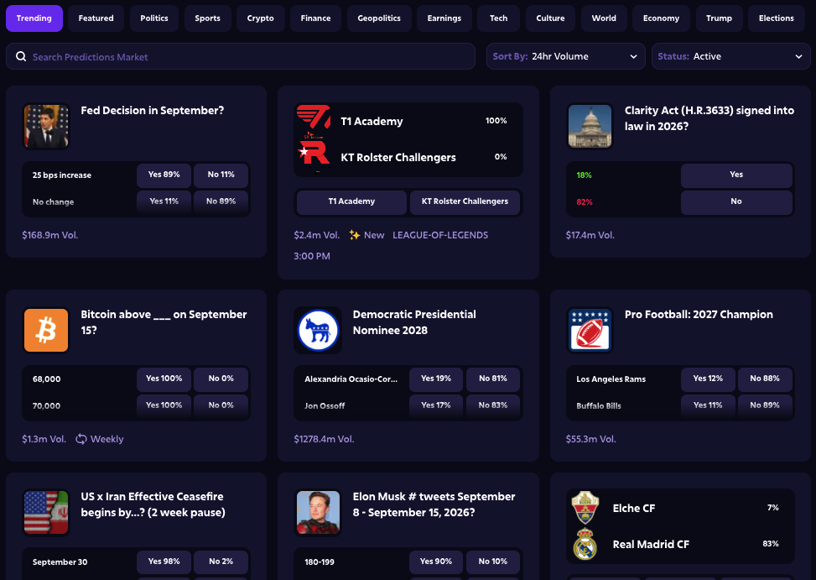Pick the T1 Academy bet button

(x=351, y=202)
